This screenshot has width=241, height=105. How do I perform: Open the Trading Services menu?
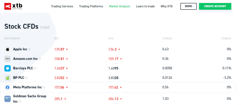click(62, 6)
